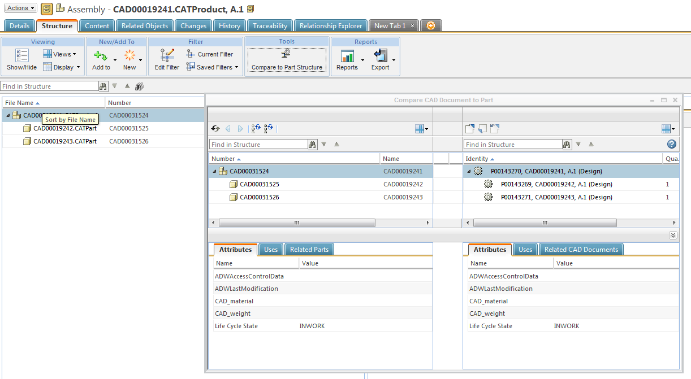
Task: Click the third window layout icon in right pane
Action: [x=495, y=129]
